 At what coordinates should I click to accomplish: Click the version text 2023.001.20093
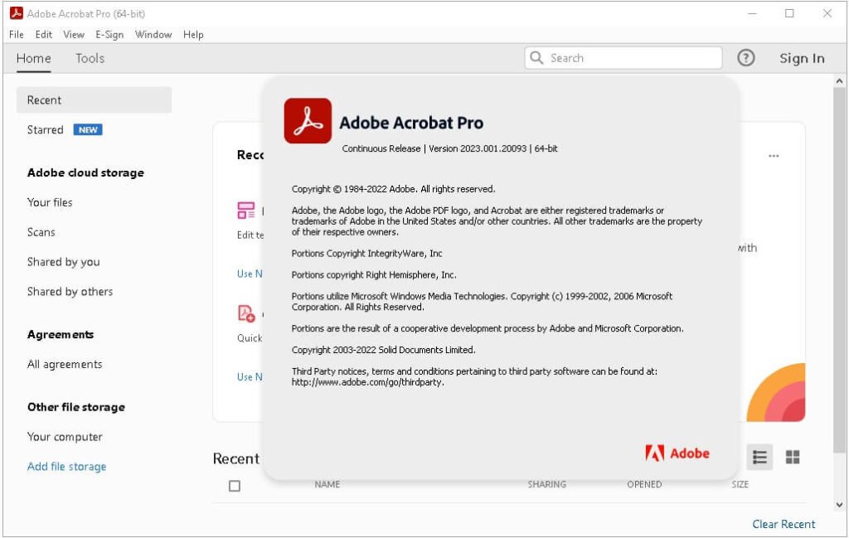click(493, 148)
